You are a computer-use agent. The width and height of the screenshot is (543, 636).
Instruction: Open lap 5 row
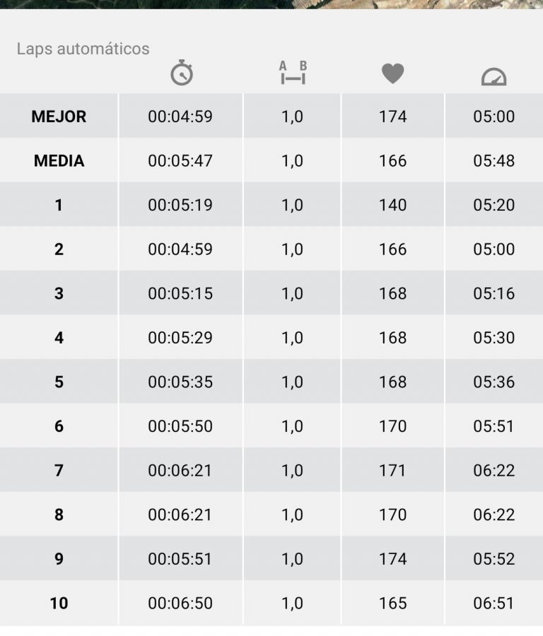(271, 382)
